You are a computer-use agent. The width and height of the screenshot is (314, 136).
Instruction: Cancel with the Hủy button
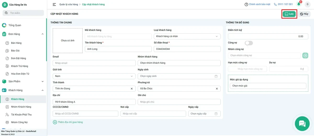(304, 14)
